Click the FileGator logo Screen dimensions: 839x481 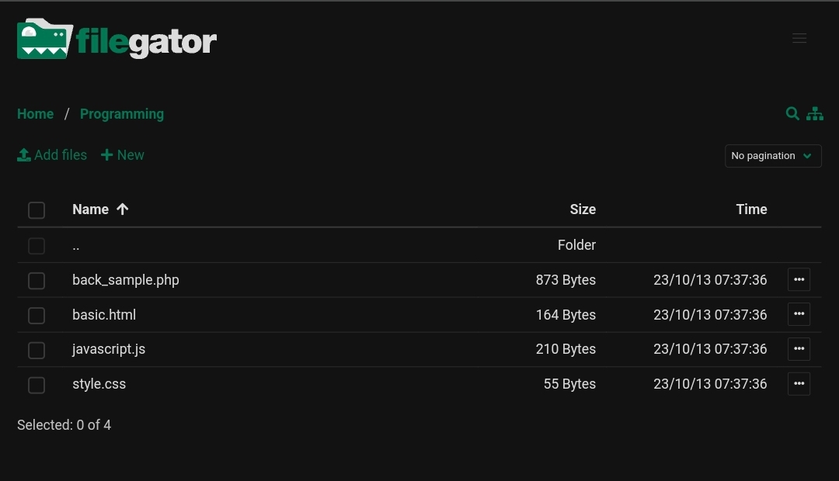tap(117, 39)
